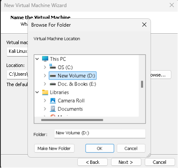Select This PC in the folder tree
The width and height of the screenshot is (178, 168).
(x=58, y=59)
